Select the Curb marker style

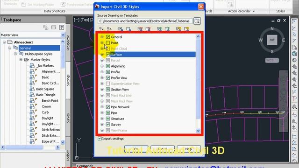[x=45, y=112]
